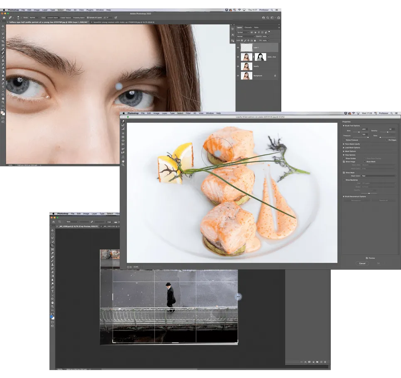The height and width of the screenshot is (378, 401).
Task: Activate the Zoom tool in top window
Action: click(3, 102)
